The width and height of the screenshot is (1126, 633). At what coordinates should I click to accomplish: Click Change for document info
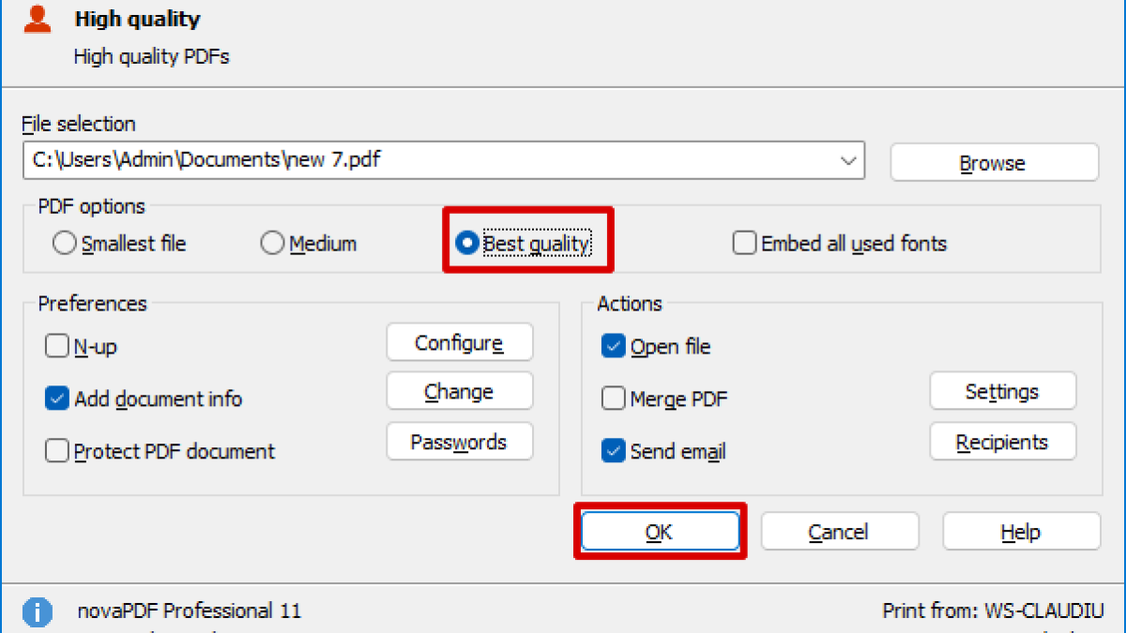[459, 392]
